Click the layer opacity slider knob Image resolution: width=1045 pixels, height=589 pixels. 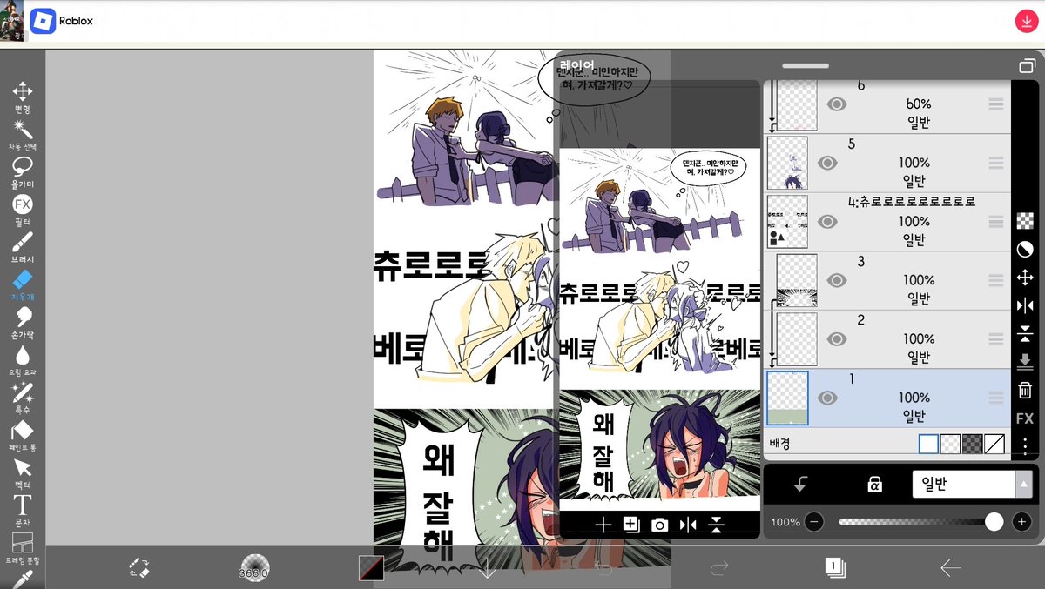point(994,522)
